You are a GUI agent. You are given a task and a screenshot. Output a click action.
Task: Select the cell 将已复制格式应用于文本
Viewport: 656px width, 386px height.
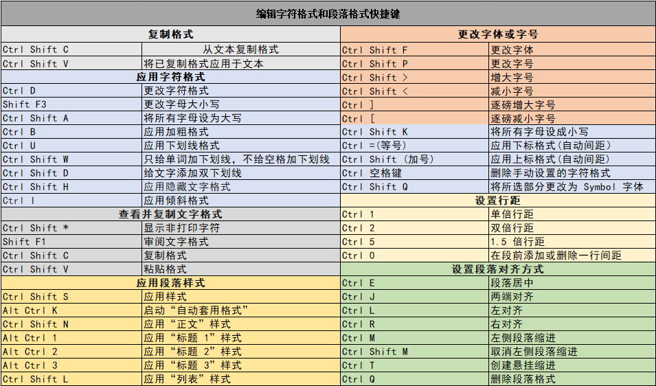tap(241, 64)
